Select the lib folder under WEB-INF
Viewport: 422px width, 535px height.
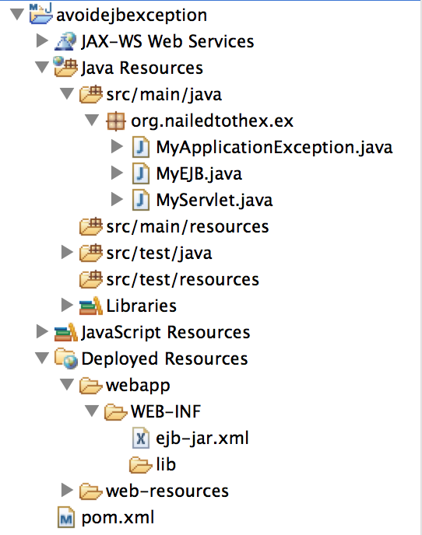[x=166, y=464]
